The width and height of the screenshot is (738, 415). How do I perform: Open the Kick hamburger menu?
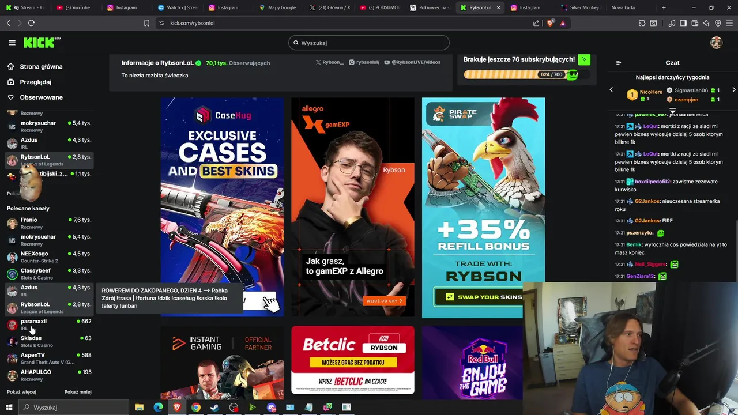coord(12,43)
